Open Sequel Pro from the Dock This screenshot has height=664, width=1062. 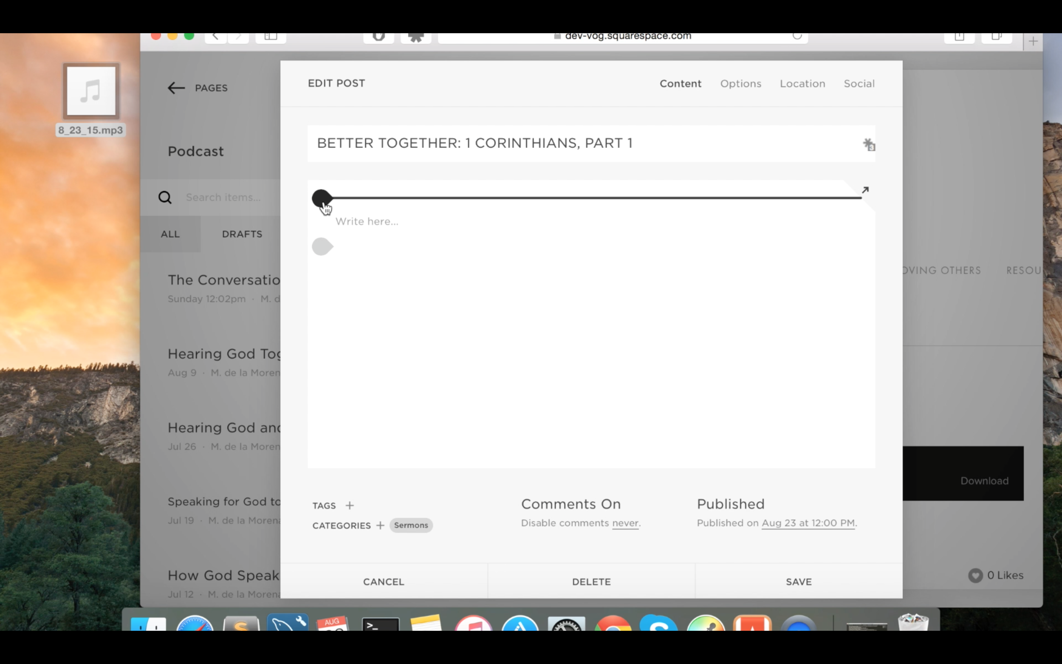tap(288, 623)
